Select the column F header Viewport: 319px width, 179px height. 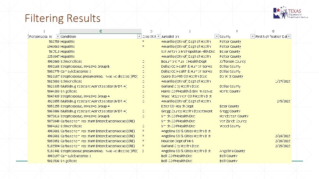coord(237,31)
